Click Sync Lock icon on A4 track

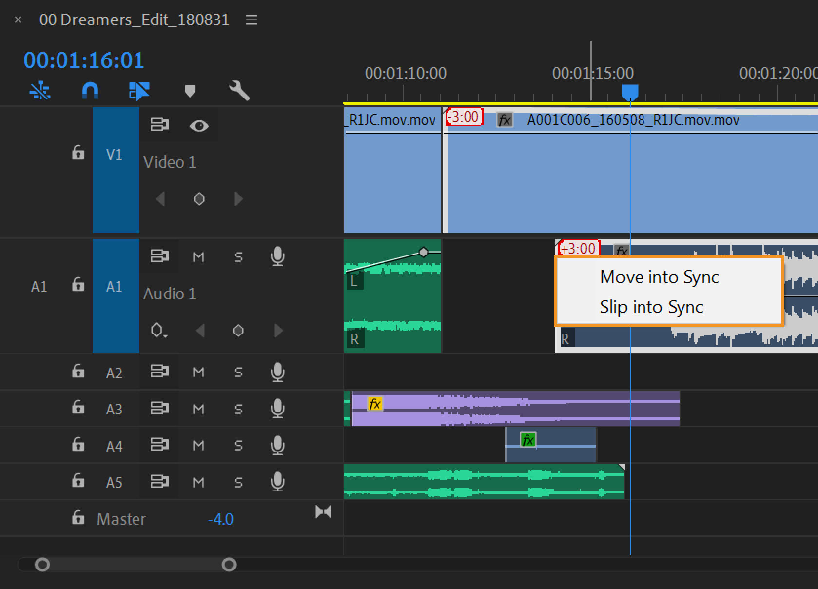tap(159, 445)
